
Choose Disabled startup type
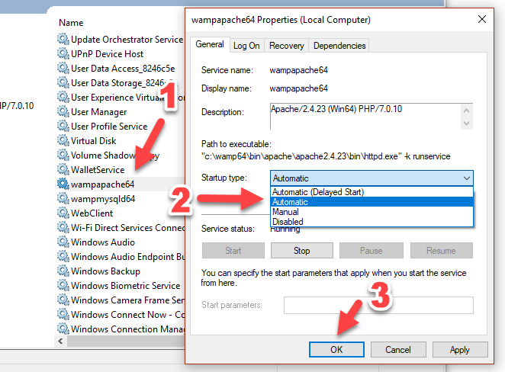(x=372, y=222)
